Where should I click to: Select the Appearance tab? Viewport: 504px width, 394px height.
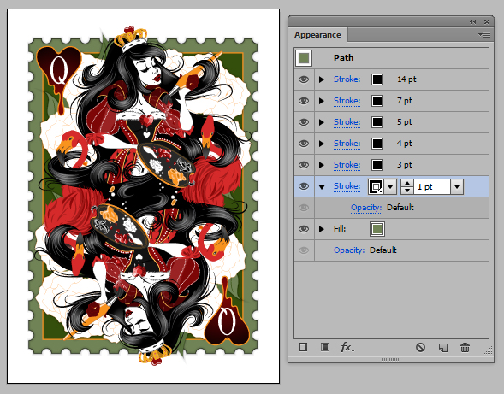coord(317,35)
